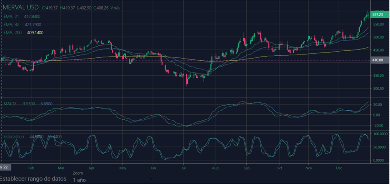Screen dimensions: 390x184
Task: Click the low price L402.90
Action: [x=84, y=8]
